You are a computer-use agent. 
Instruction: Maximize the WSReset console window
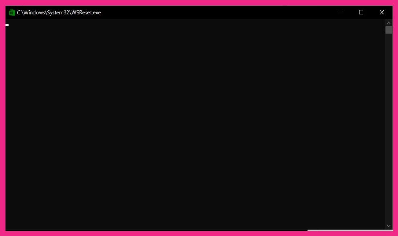[361, 12]
